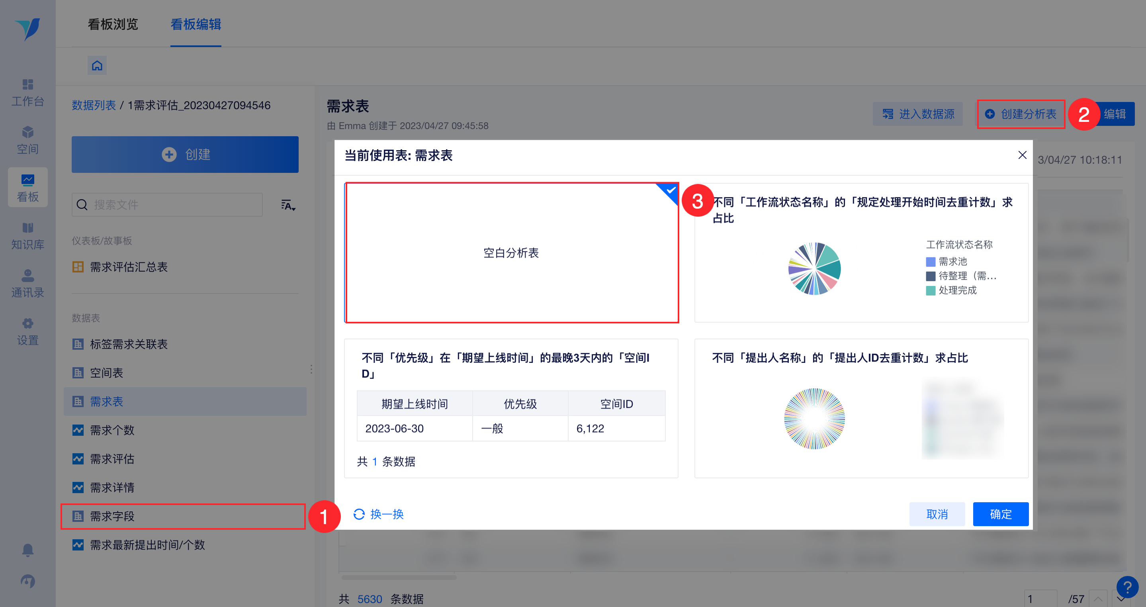Click the notification bell icon
Image resolution: width=1146 pixels, height=607 pixels.
(x=27, y=550)
